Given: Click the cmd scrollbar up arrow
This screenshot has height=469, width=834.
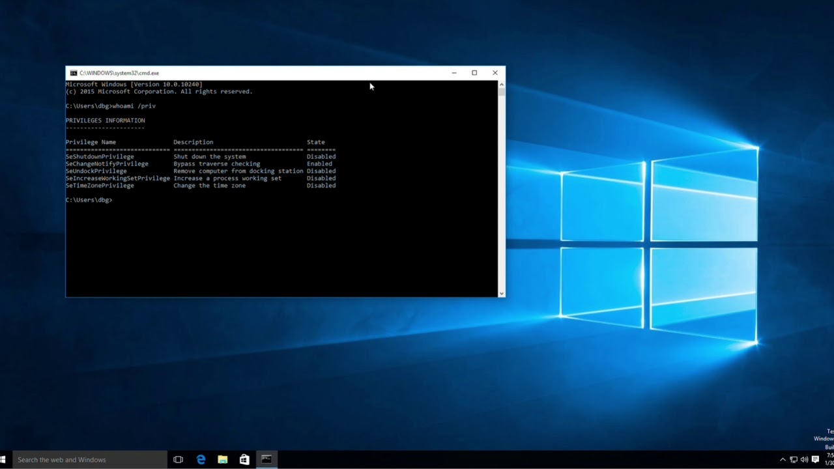Looking at the screenshot, I should pyautogui.click(x=502, y=84).
